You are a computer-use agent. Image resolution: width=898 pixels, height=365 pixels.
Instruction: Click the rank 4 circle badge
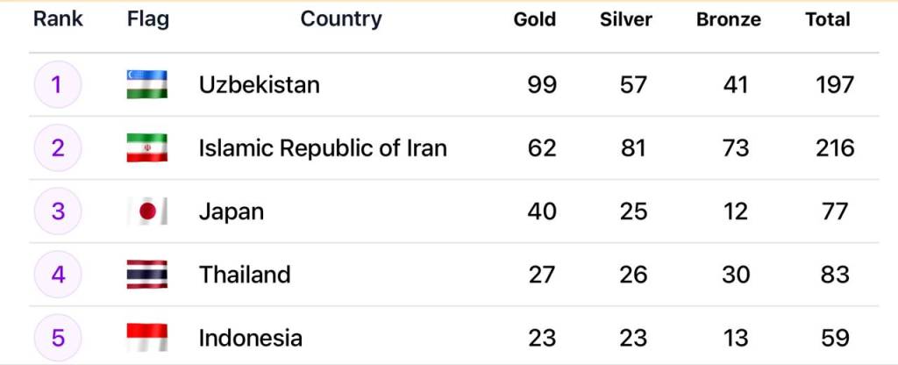click(x=57, y=274)
